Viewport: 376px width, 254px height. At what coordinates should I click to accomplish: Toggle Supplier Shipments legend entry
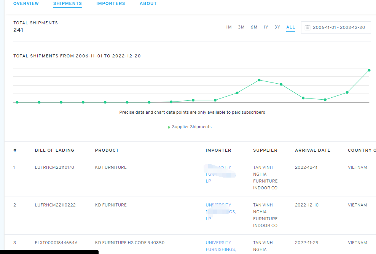[190, 127]
